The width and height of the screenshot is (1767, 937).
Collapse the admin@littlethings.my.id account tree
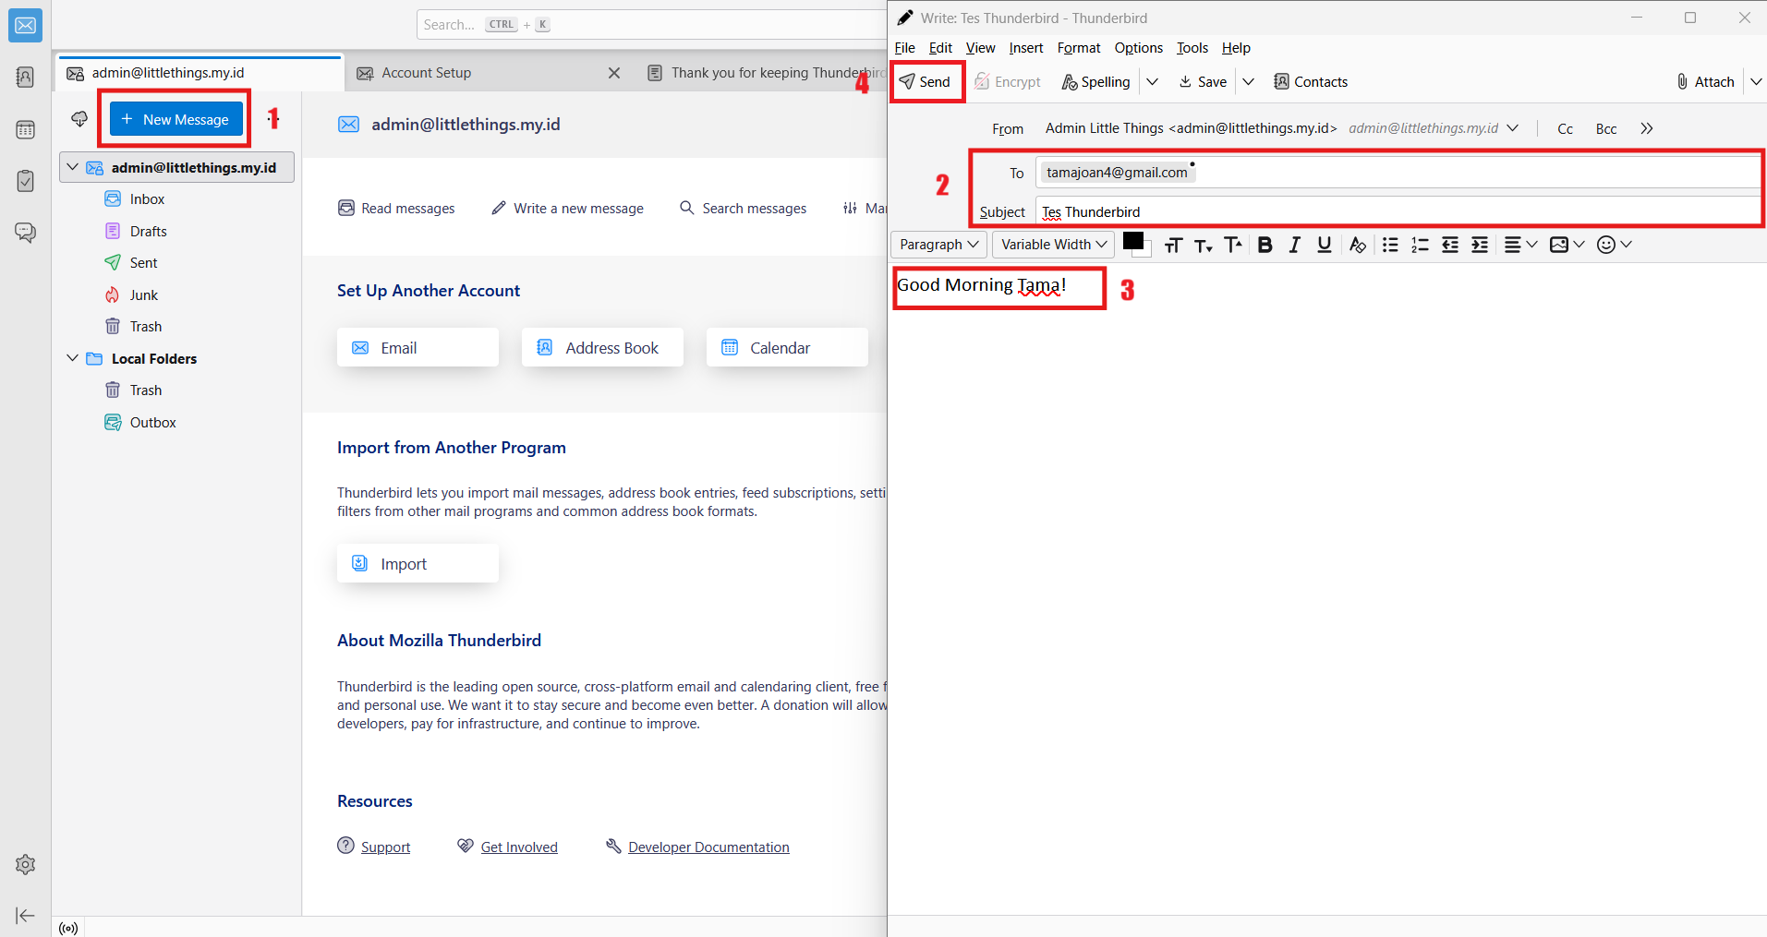click(x=72, y=167)
